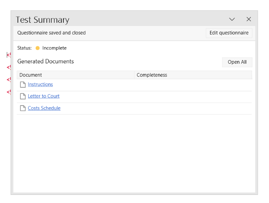Click Completeness cell in Costs Schedule row

[193, 108]
